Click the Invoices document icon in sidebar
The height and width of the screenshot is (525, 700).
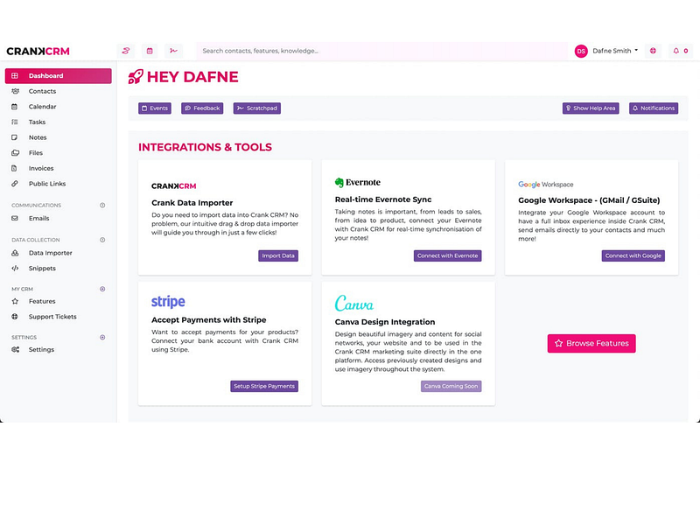[x=14, y=168]
